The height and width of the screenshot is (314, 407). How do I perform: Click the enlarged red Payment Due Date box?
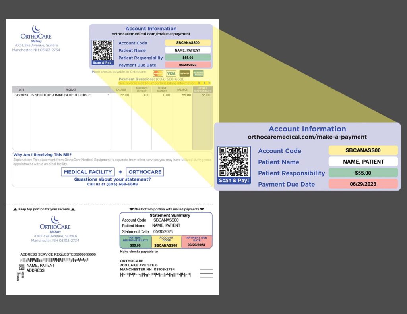click(x=363, y=184)
